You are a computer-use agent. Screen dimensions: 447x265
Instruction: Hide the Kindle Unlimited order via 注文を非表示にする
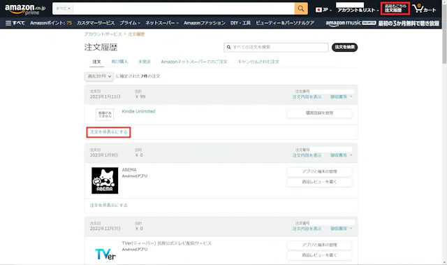click(109, 132)
